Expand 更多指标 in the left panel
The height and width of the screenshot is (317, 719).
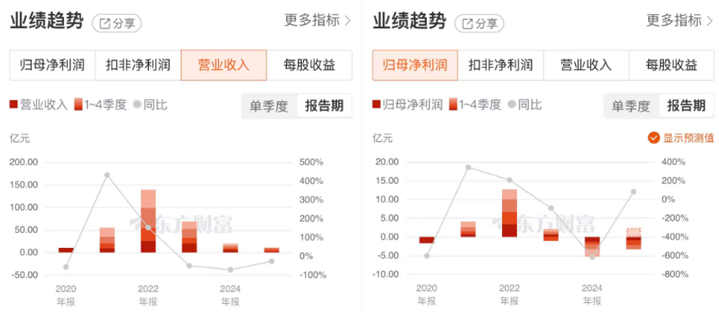(x=318, y=20)
